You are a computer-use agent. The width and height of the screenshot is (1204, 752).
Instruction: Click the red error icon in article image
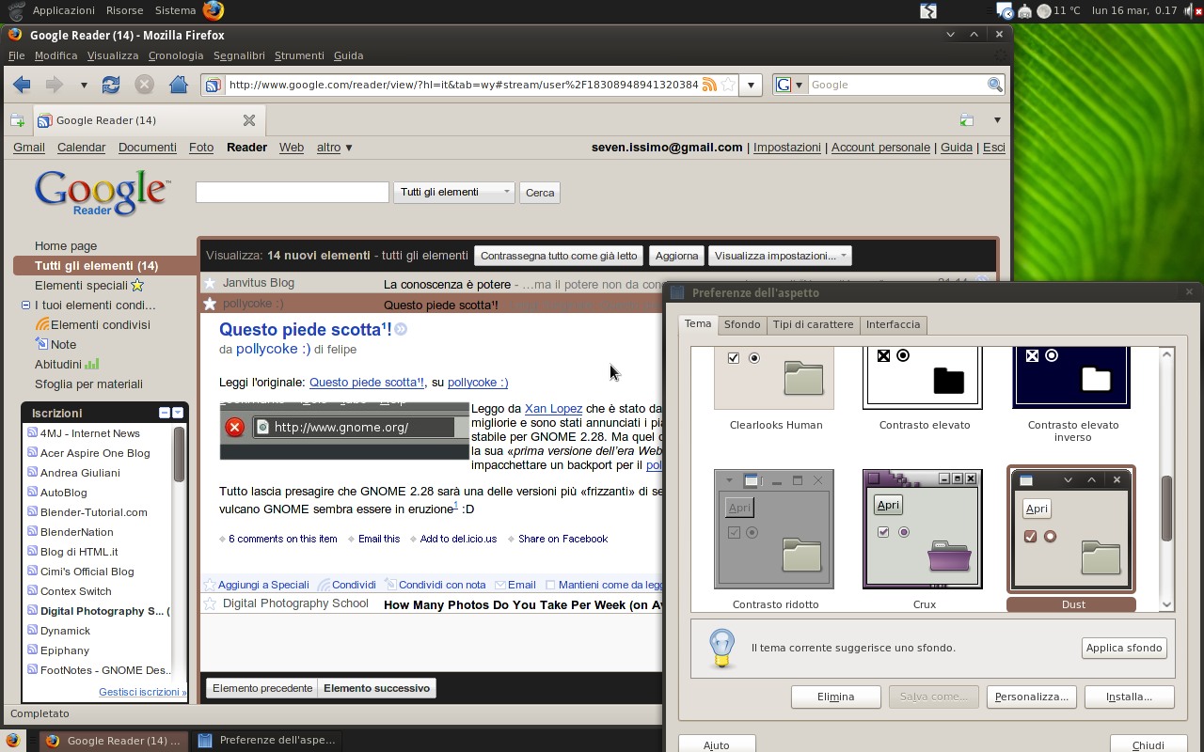point(235,427)
